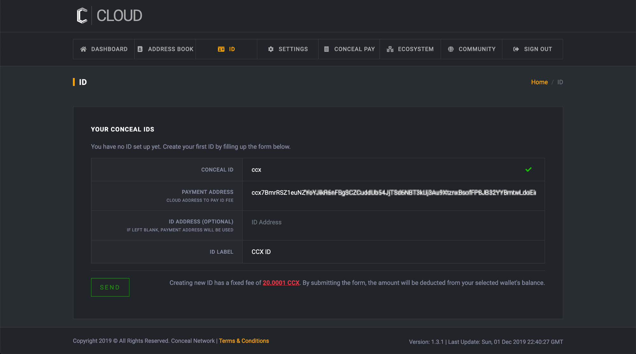Focus the Conceal ID input field
Screen dimensions: 636x354
[x=382, y=170]
